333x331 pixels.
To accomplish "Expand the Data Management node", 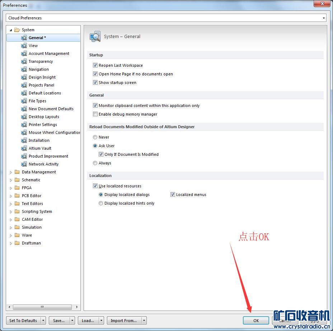I will [11, 172].
